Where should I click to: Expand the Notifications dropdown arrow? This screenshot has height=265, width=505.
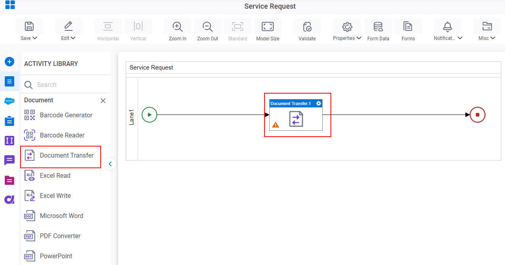click(x=460, y=38)
